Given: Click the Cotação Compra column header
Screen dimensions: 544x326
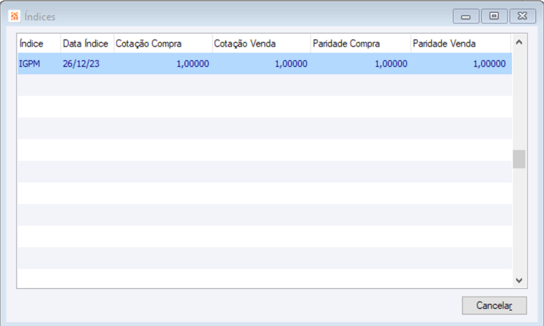Looking at the screenshot, I should (163, 43).
